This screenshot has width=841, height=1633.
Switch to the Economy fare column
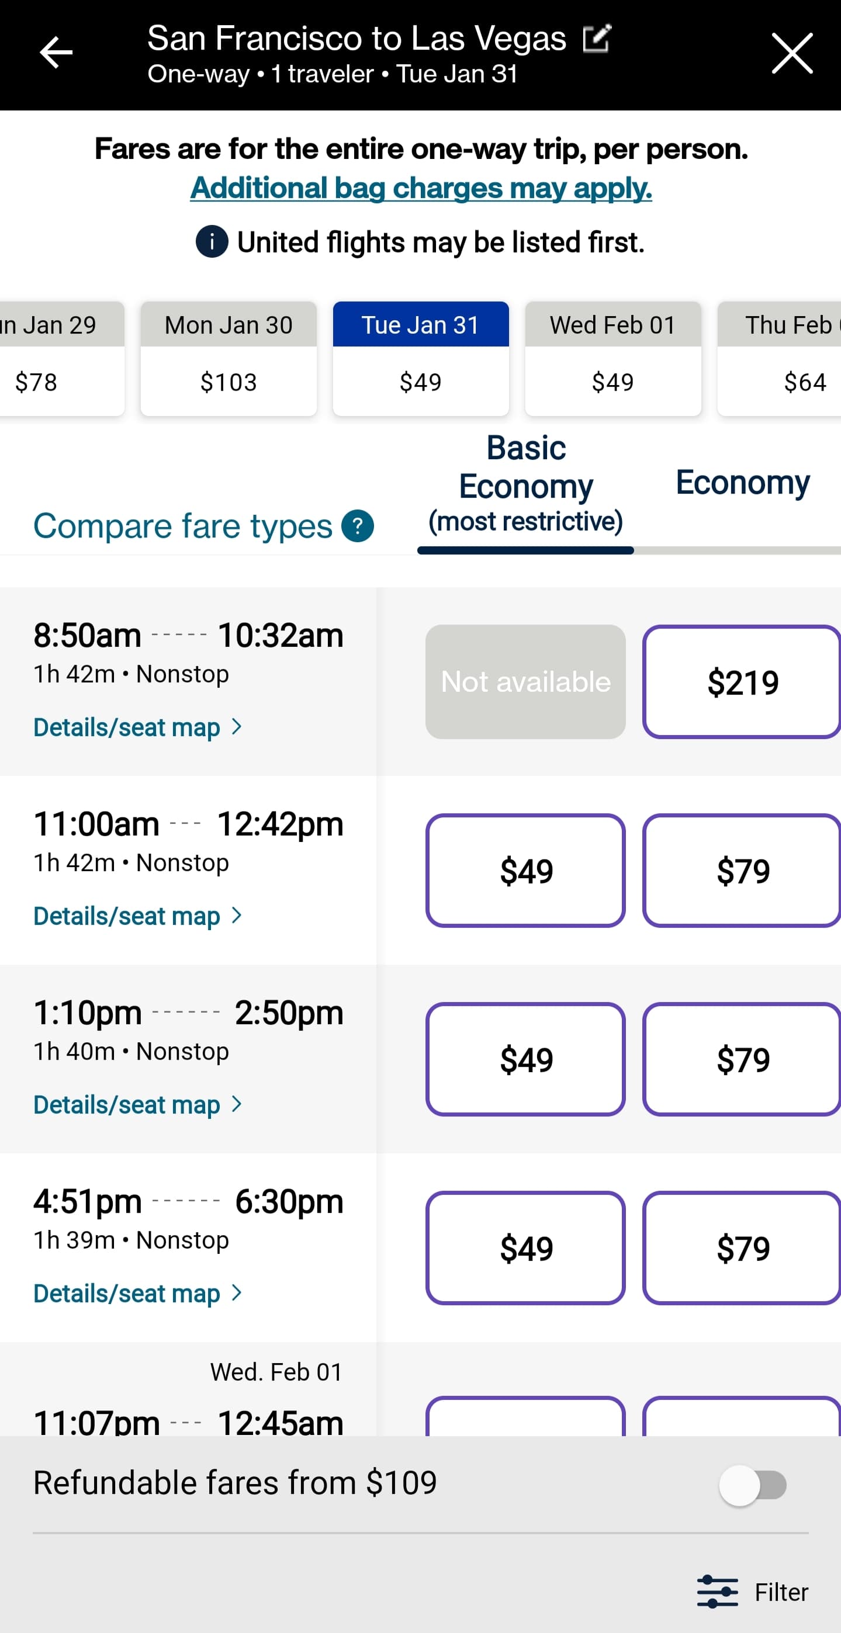pos(742,483)
